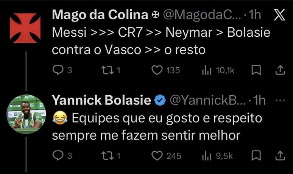Image resolution: width=293 pixels, height=174 pixels.
Task: Open the Mago da Colina display name
Action: point(100,15)
